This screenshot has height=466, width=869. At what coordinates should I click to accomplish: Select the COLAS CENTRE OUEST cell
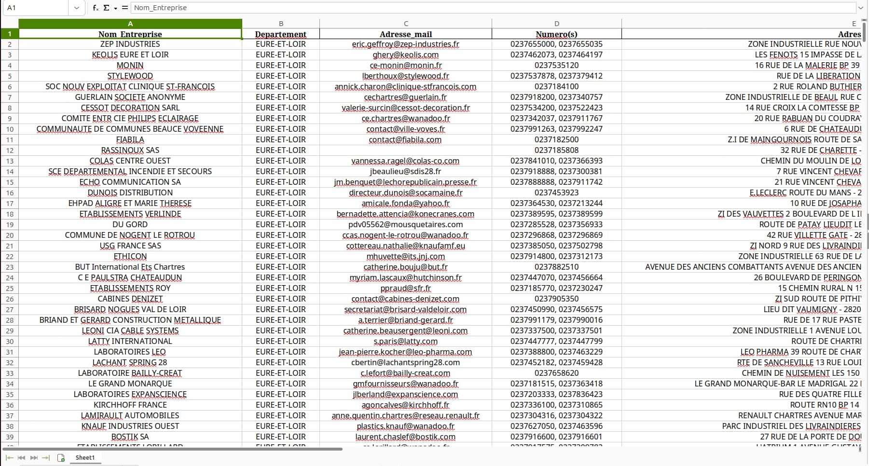(x=130, y=161)
